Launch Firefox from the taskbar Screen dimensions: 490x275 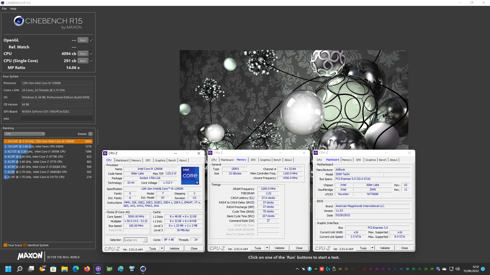tap(87, 269)
